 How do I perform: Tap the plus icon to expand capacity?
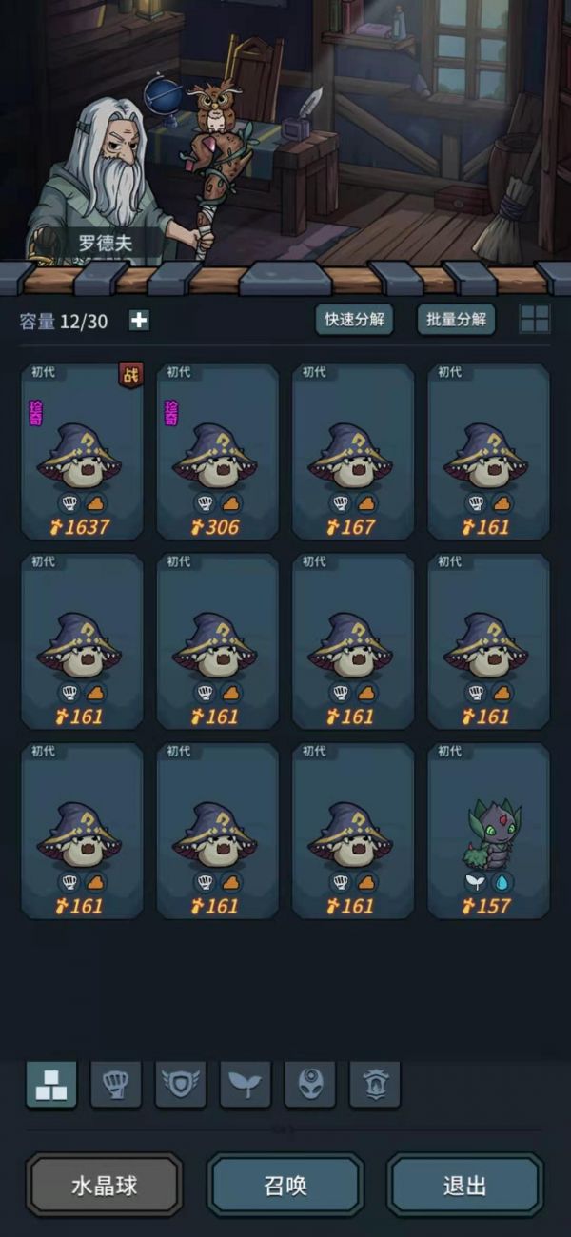coord(139,321)
